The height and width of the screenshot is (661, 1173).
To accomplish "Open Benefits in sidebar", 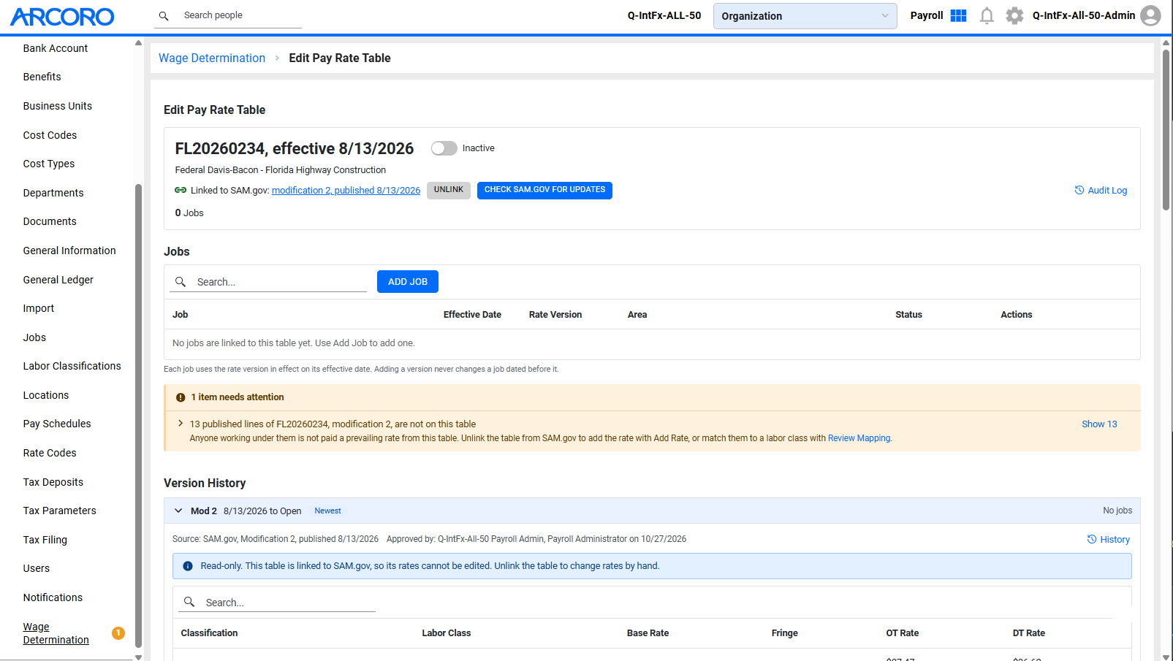I will tap(42, 77).
